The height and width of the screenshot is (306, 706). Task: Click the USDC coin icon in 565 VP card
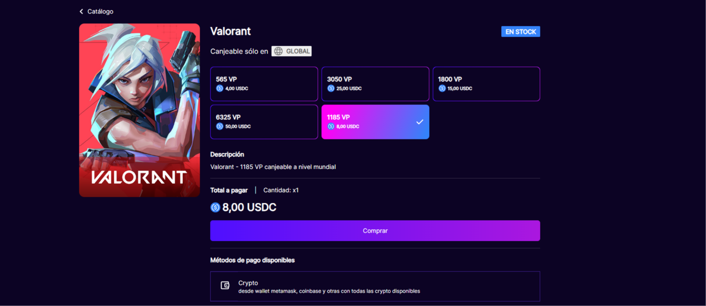(220, 88)
